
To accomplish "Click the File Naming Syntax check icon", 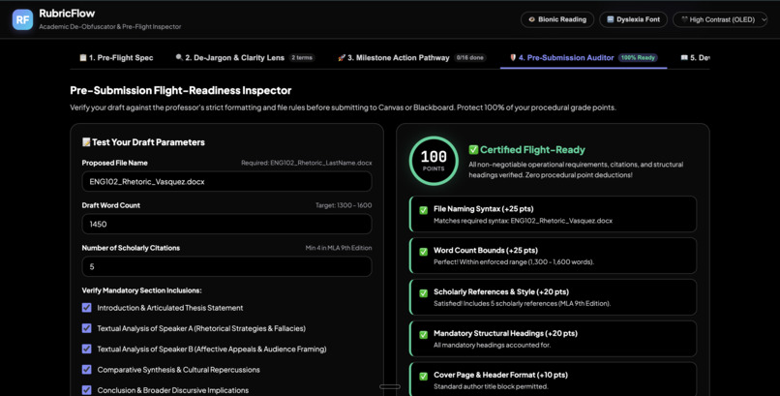I will click(x=423, y=210).
